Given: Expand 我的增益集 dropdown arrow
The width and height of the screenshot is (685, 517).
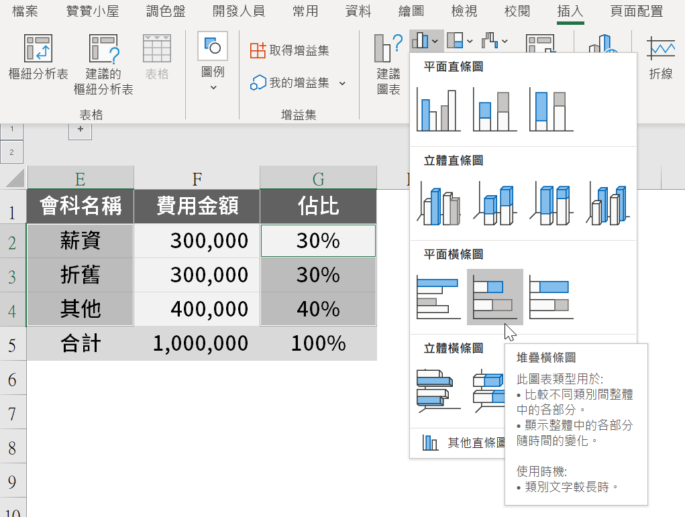Looking at the screenshot, I should click(342, 83).
